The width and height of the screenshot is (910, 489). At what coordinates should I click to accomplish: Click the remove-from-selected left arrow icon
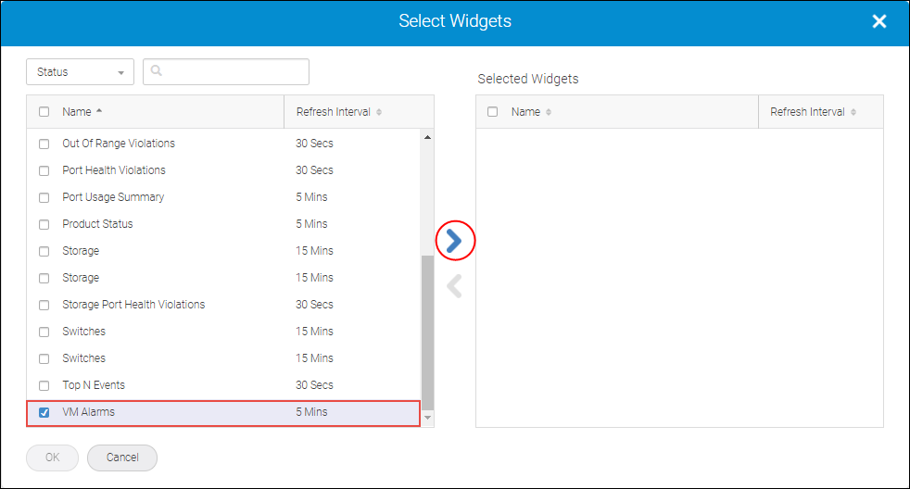click(454, 287)
